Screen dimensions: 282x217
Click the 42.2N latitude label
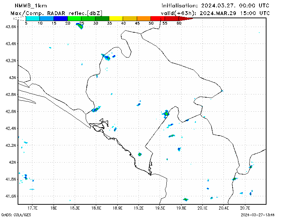pyautogui.click(x=11, y=145)
